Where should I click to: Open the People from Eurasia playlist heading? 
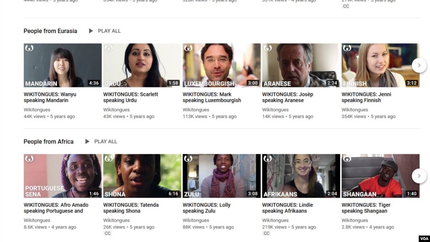pos(50,31)
